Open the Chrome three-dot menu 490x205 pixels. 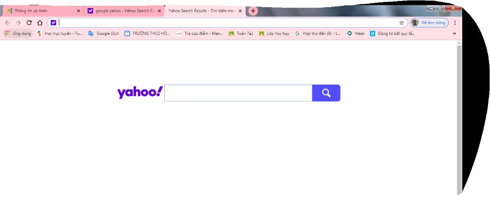455,22
